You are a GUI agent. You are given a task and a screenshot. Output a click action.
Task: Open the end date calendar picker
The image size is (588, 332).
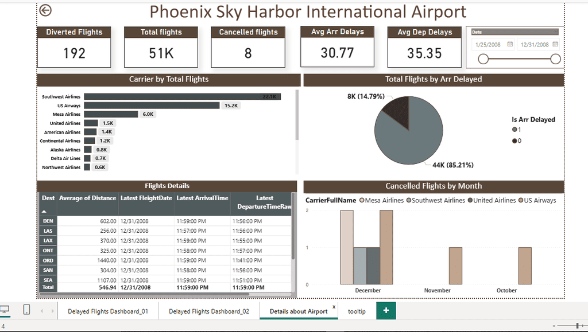click(x=555, y=44)
